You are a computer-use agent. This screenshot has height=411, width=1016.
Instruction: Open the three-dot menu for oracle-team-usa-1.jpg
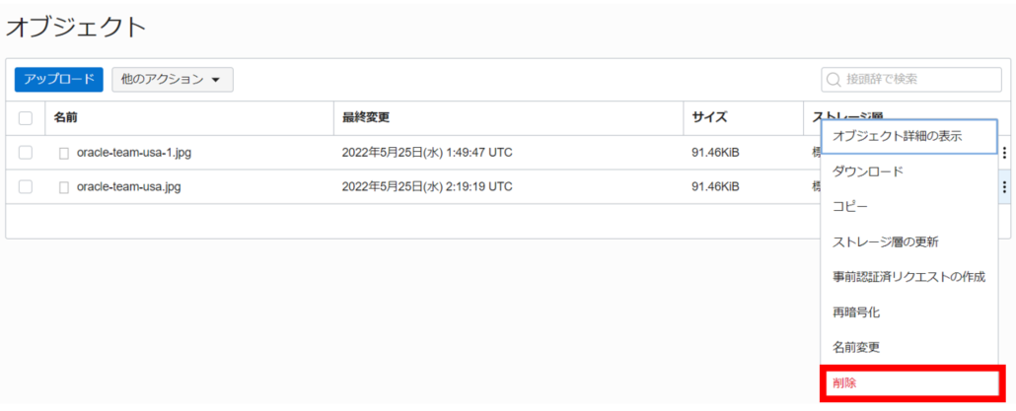pos(1004,153)
